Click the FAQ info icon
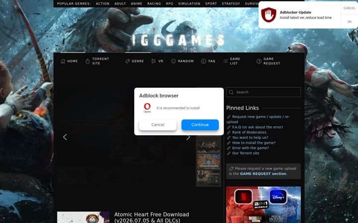This screenshot has width=358, height=223. point(203,61)
